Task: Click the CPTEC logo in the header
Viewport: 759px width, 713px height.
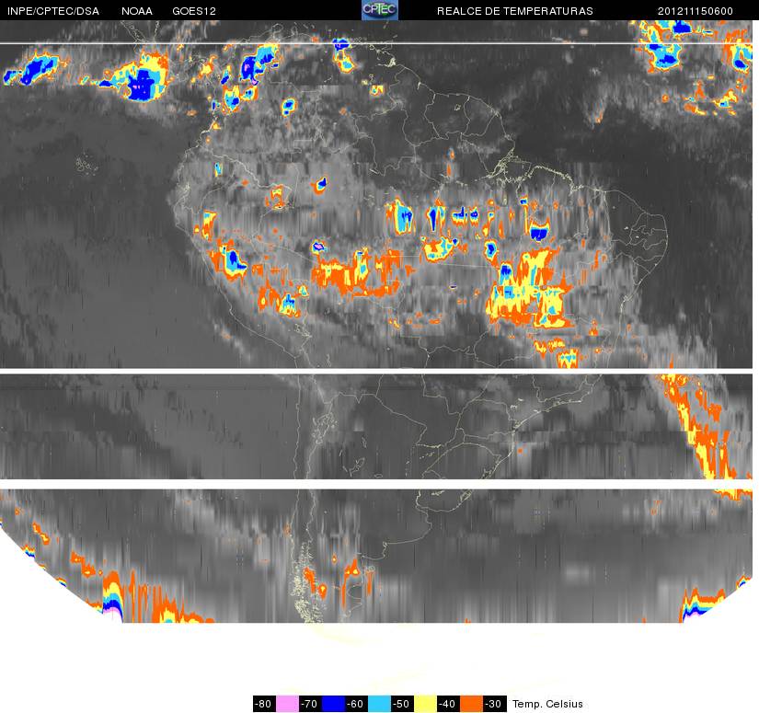Action: (380, 10)
